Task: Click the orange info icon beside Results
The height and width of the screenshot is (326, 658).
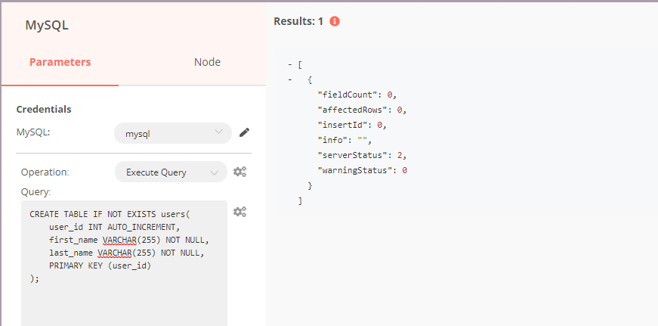Action: 335,21
